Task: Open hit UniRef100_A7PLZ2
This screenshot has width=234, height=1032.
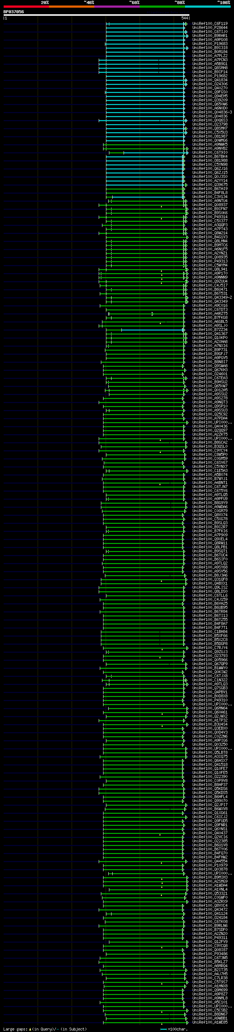Action: (210, 56)
